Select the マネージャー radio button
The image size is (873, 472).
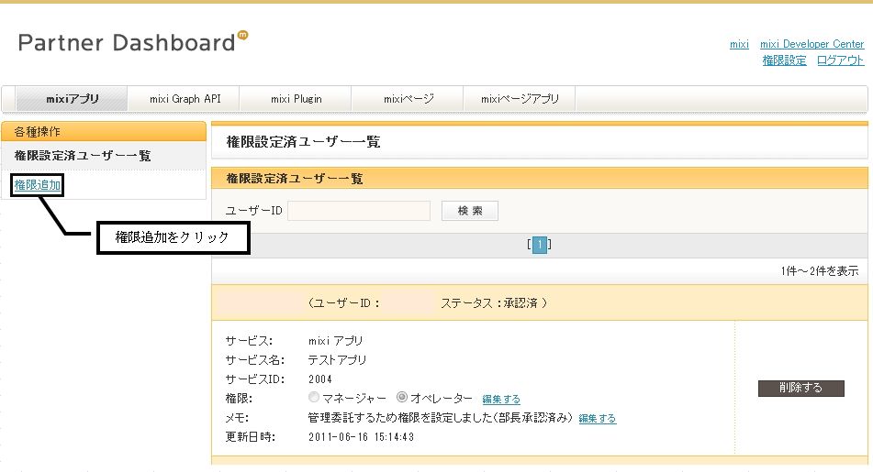coord(314,397)
